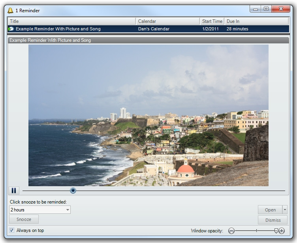Screen dimensions: 297x243
Task: Click the bell icon in title bar
Action: click(10, 11)
